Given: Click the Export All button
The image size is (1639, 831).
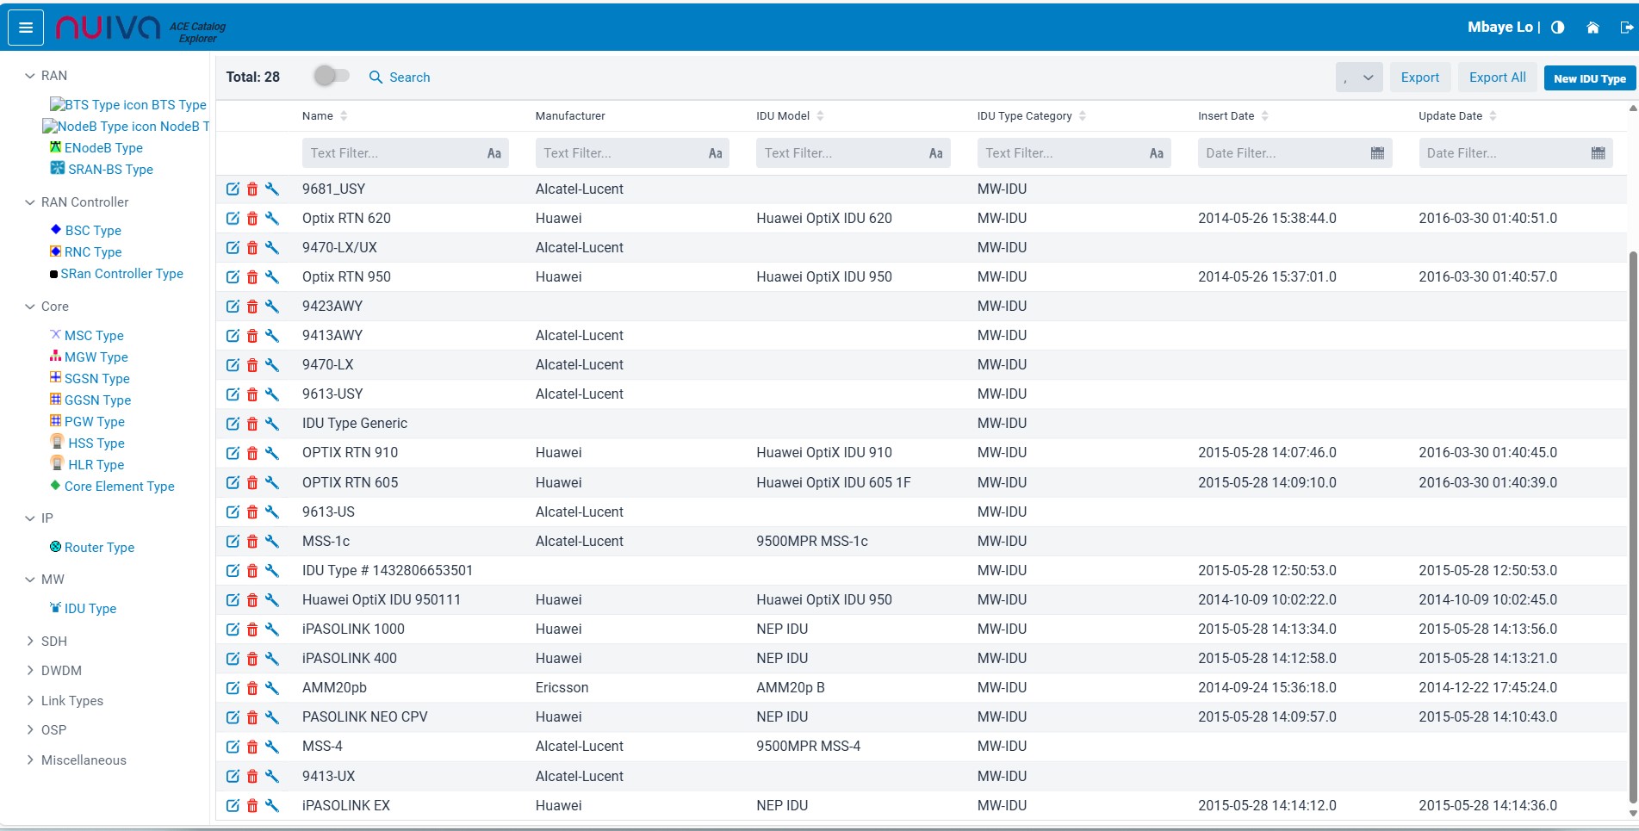Looking at the screenshot, I should point(1497,78).
